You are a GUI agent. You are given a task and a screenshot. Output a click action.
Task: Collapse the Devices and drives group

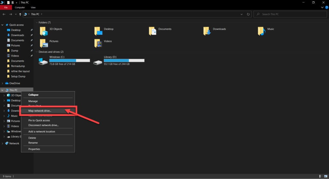point(37,52)
